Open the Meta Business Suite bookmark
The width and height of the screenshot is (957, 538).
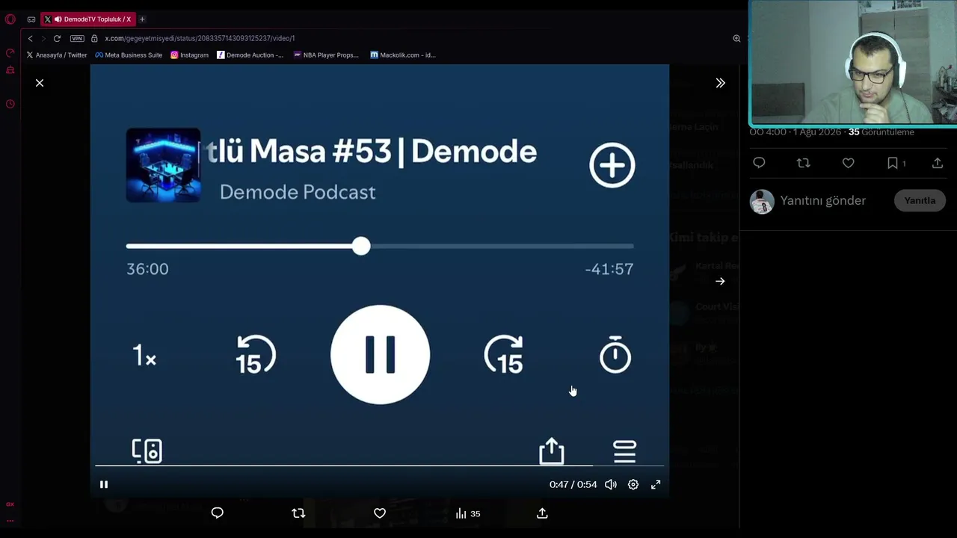[129, 55]
